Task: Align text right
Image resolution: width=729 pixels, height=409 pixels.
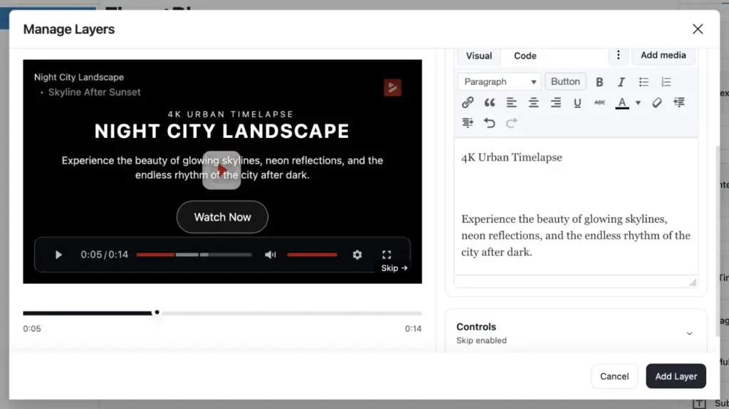Action: coord(555,102)
